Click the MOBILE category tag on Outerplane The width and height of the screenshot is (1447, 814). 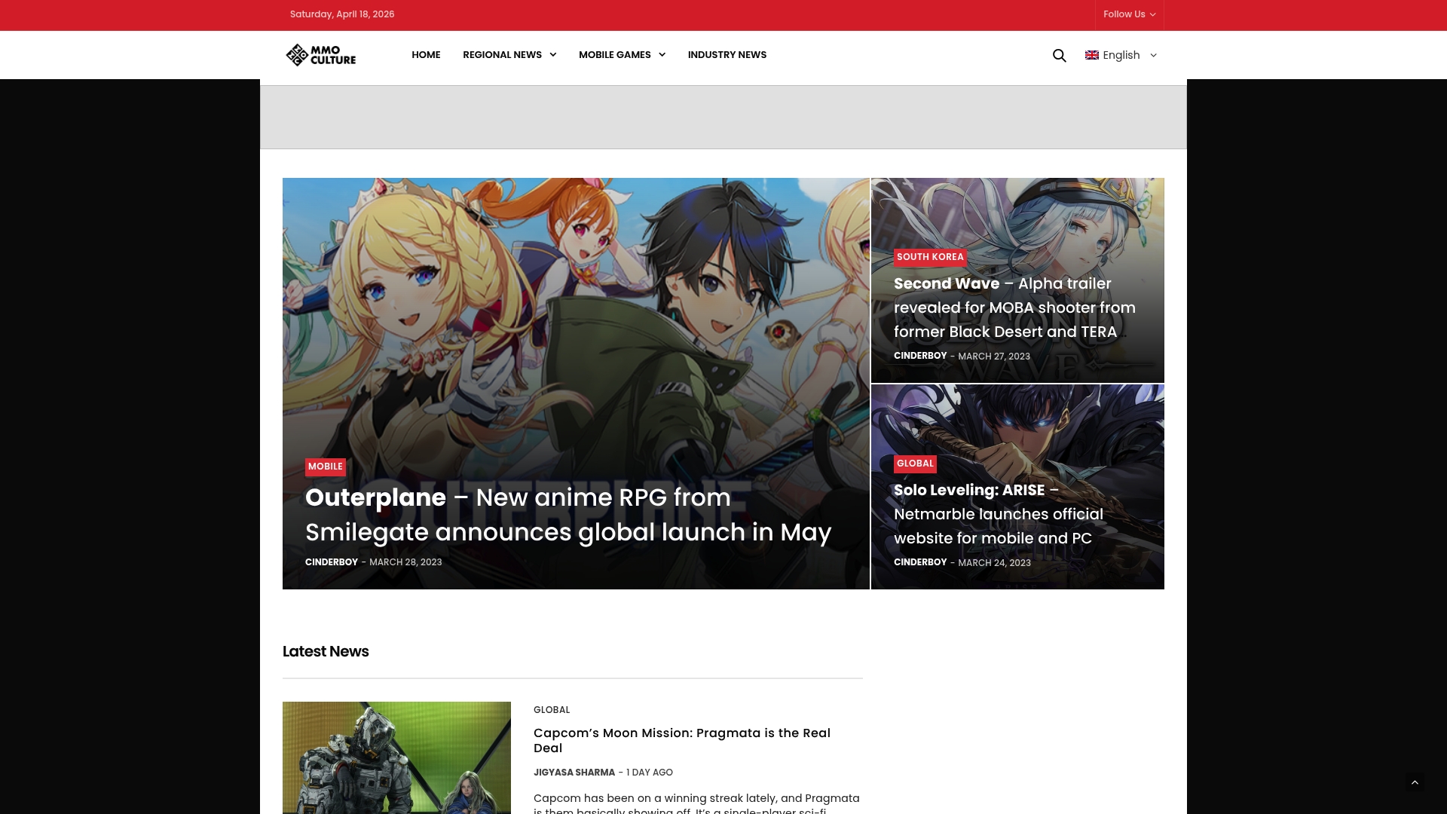click(x=325, y=467)
